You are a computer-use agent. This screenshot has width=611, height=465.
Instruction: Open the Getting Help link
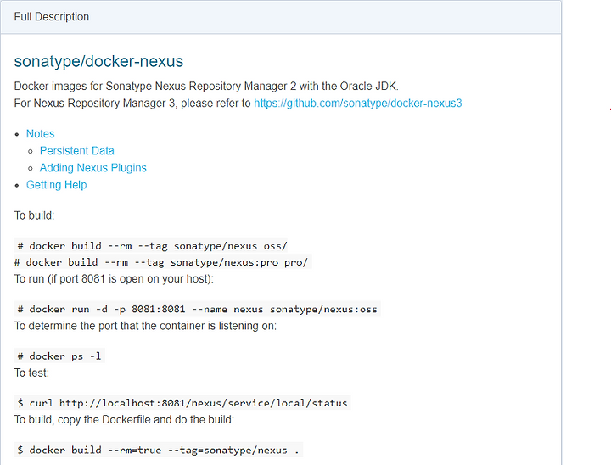[57, 185]
